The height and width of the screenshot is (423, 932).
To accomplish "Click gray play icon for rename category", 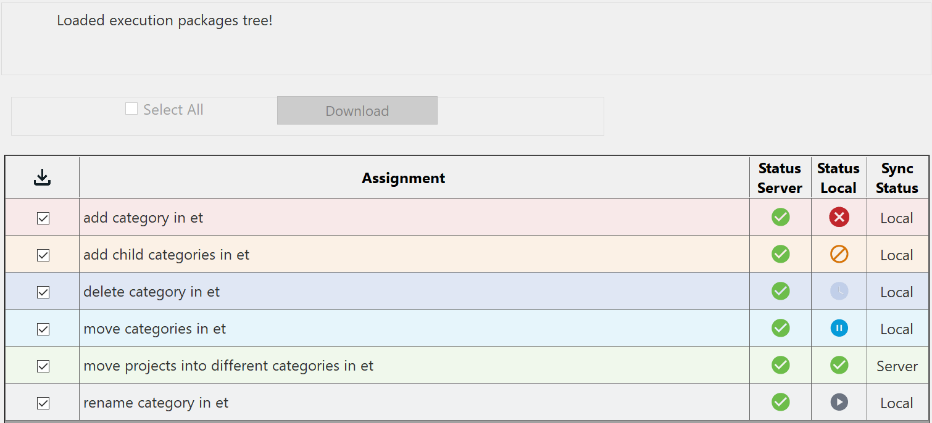I will pos(839,402).
